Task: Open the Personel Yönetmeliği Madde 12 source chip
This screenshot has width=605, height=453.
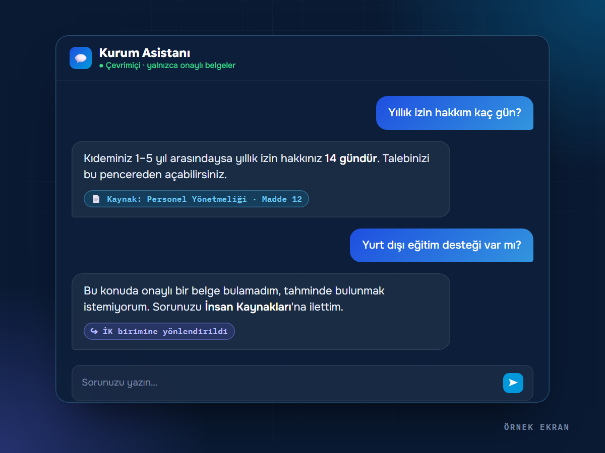Action: (x=196, y=199)
